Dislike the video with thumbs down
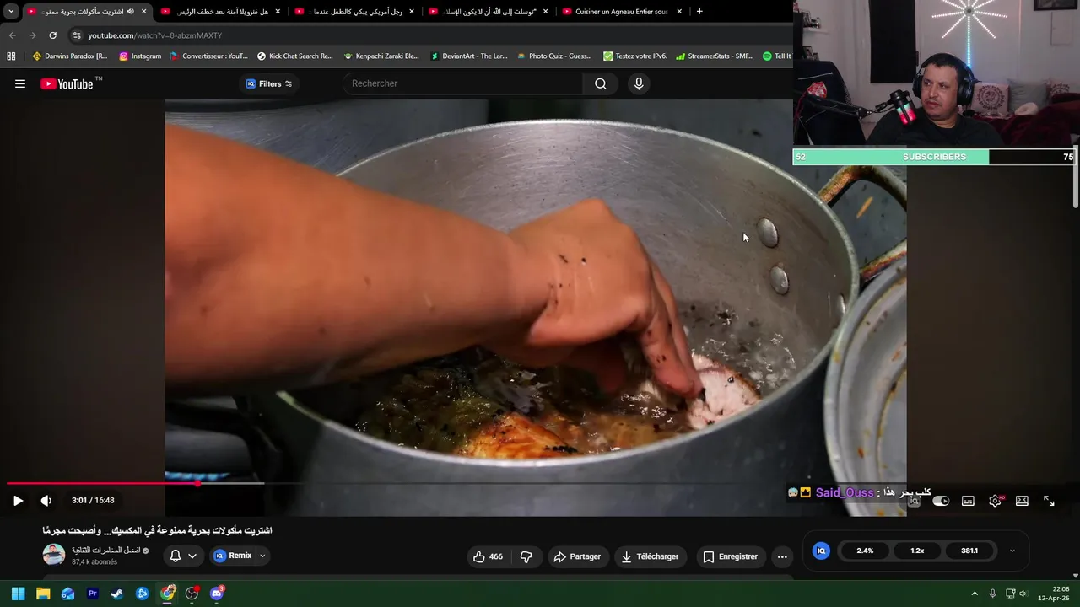Screen dimensions: 1080x607 (526, 556)
